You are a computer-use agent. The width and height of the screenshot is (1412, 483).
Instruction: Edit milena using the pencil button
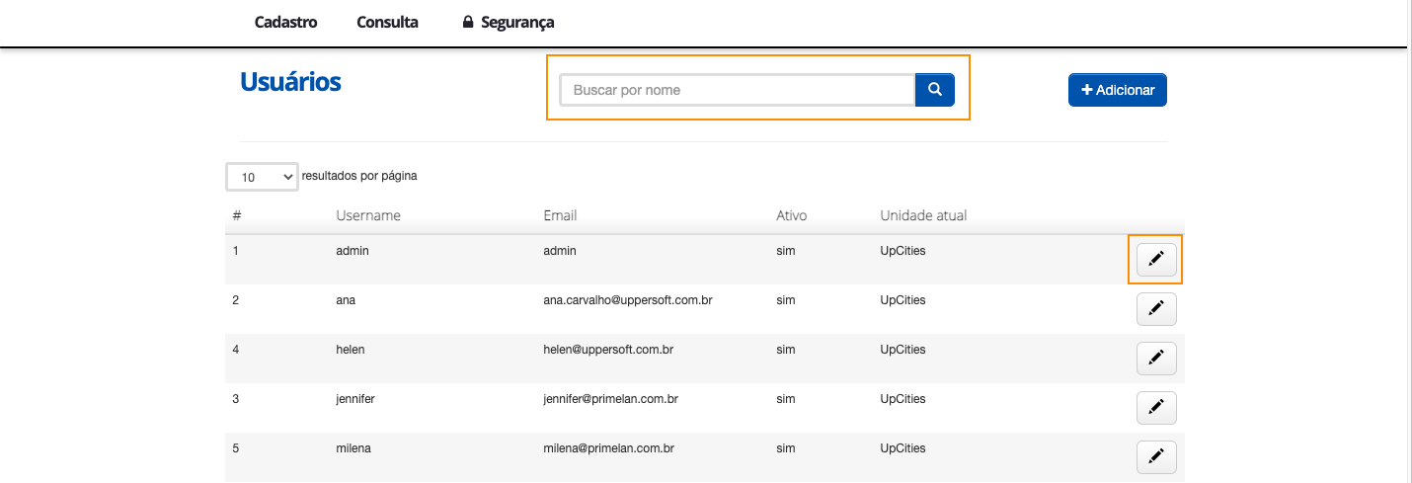pos(1156,456)
